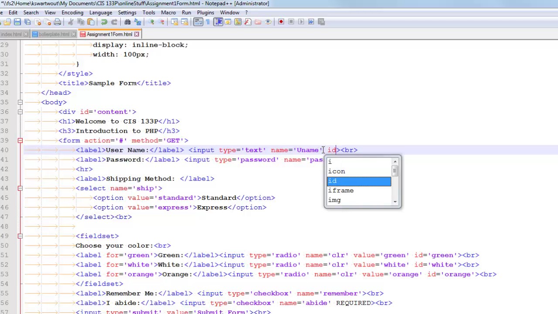558x314 pixels.
Task: Click the Open file toolbar icon
Action: point(7,22)
